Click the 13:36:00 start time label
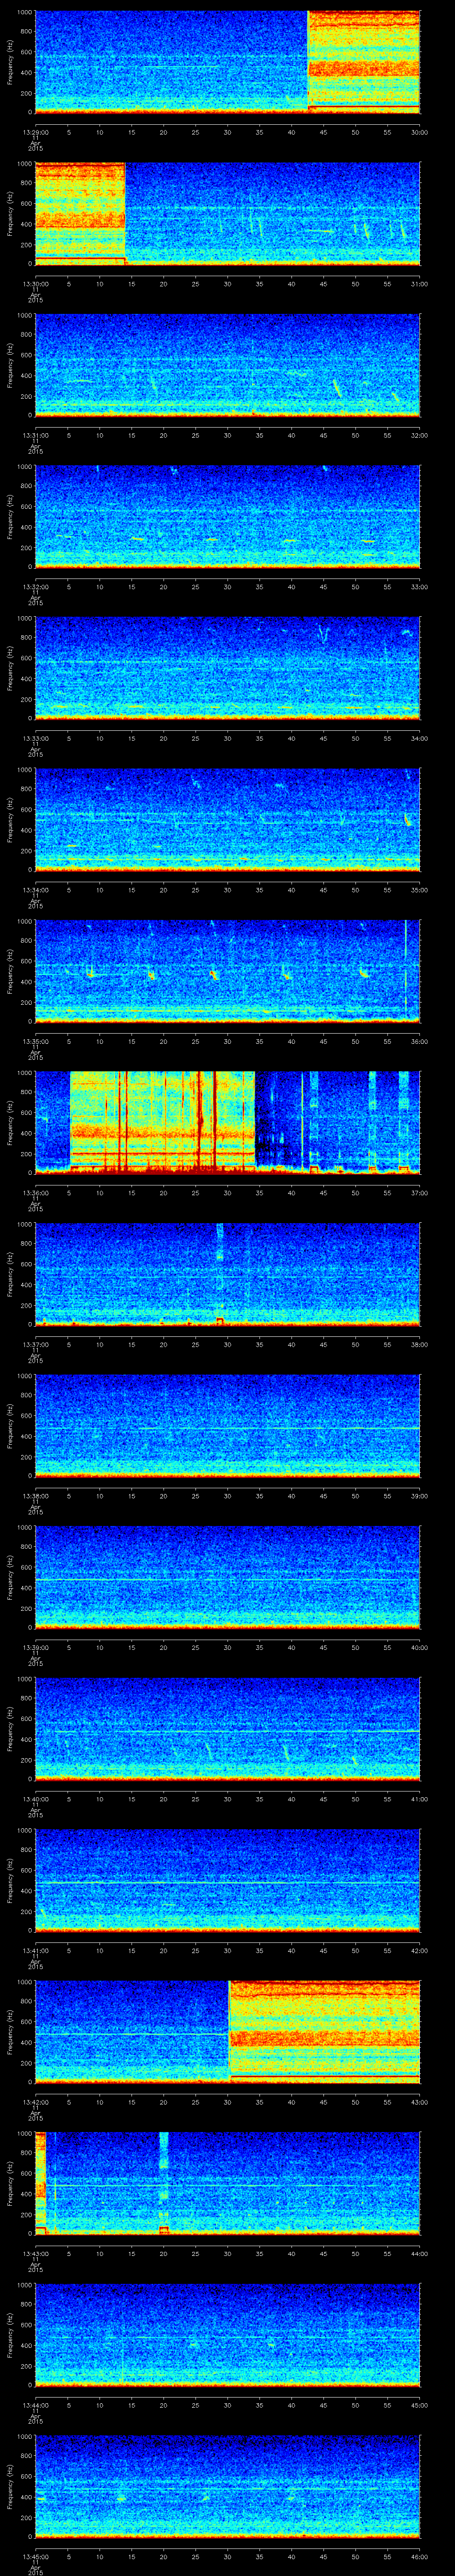455x2576 pixels. click(35, 1193)
